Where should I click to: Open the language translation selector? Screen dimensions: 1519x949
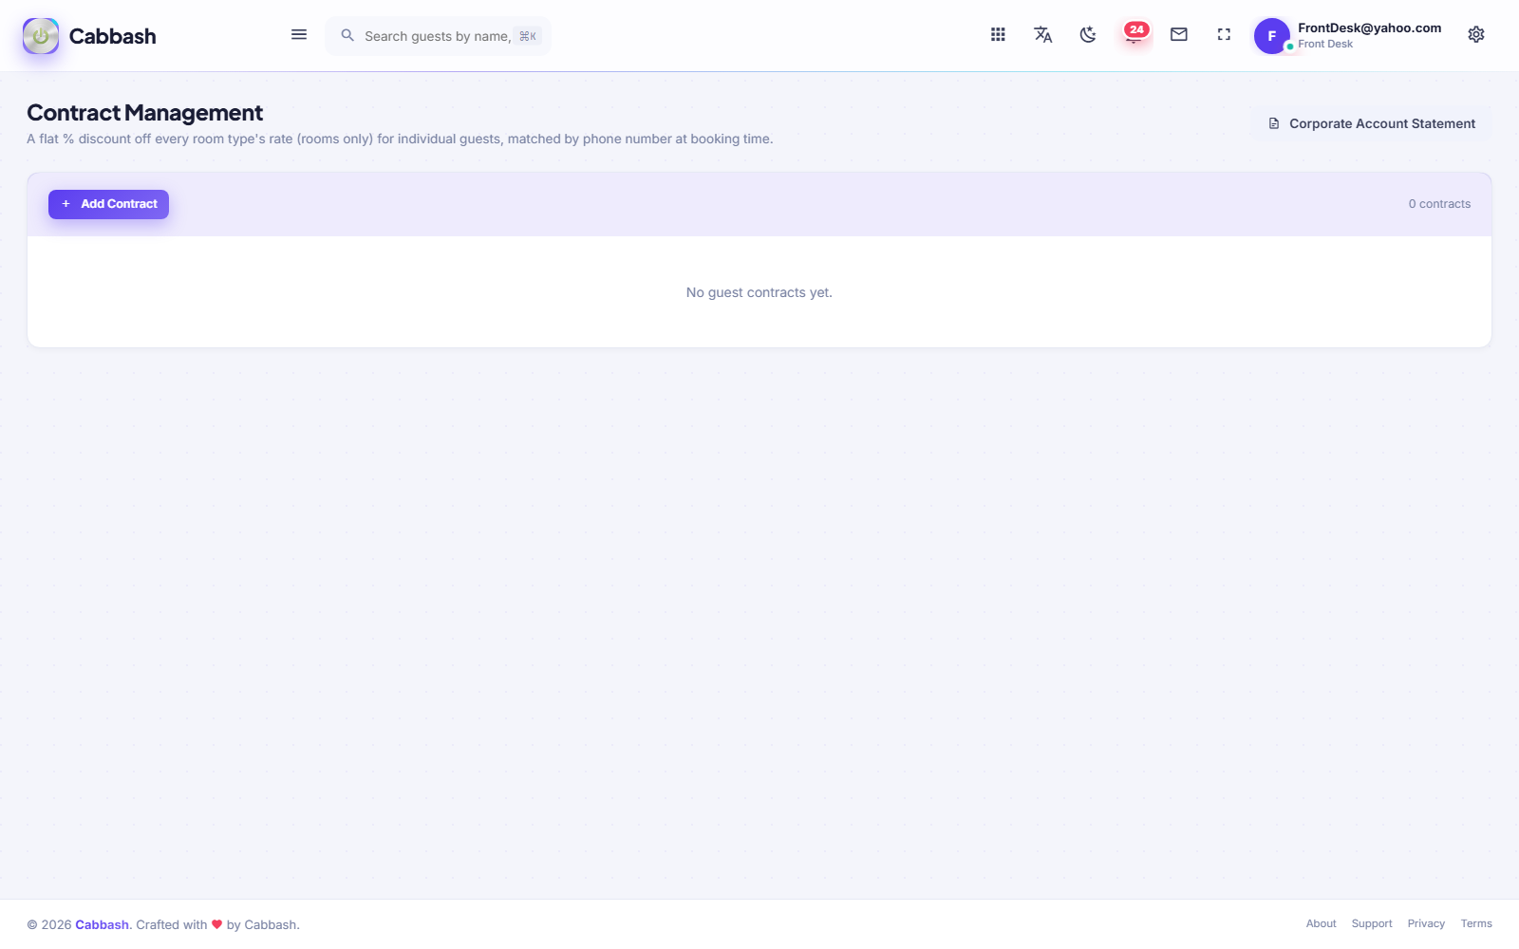click(1042, 34)
